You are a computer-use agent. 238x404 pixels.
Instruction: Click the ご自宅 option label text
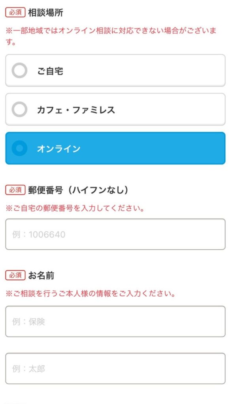pyautogui.click(x=50, y=71)
